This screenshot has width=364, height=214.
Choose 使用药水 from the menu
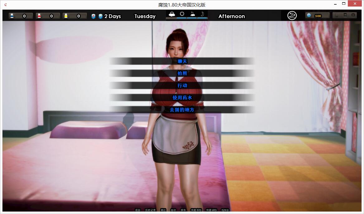coord(182,98)
